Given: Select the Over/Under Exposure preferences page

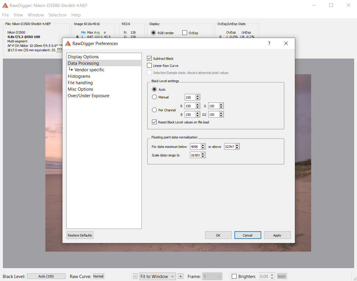Looking at the screenshot, I should pos(104,96).
